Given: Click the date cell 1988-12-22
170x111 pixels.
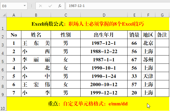Looking at the screenshot, I should (104, 51).
